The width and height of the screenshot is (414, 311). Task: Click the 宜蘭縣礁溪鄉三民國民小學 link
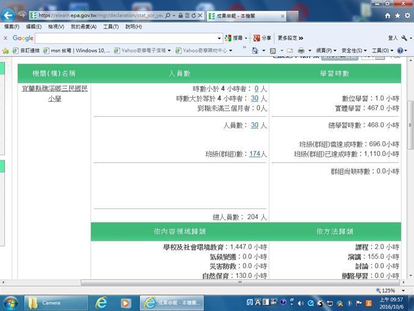54,93
